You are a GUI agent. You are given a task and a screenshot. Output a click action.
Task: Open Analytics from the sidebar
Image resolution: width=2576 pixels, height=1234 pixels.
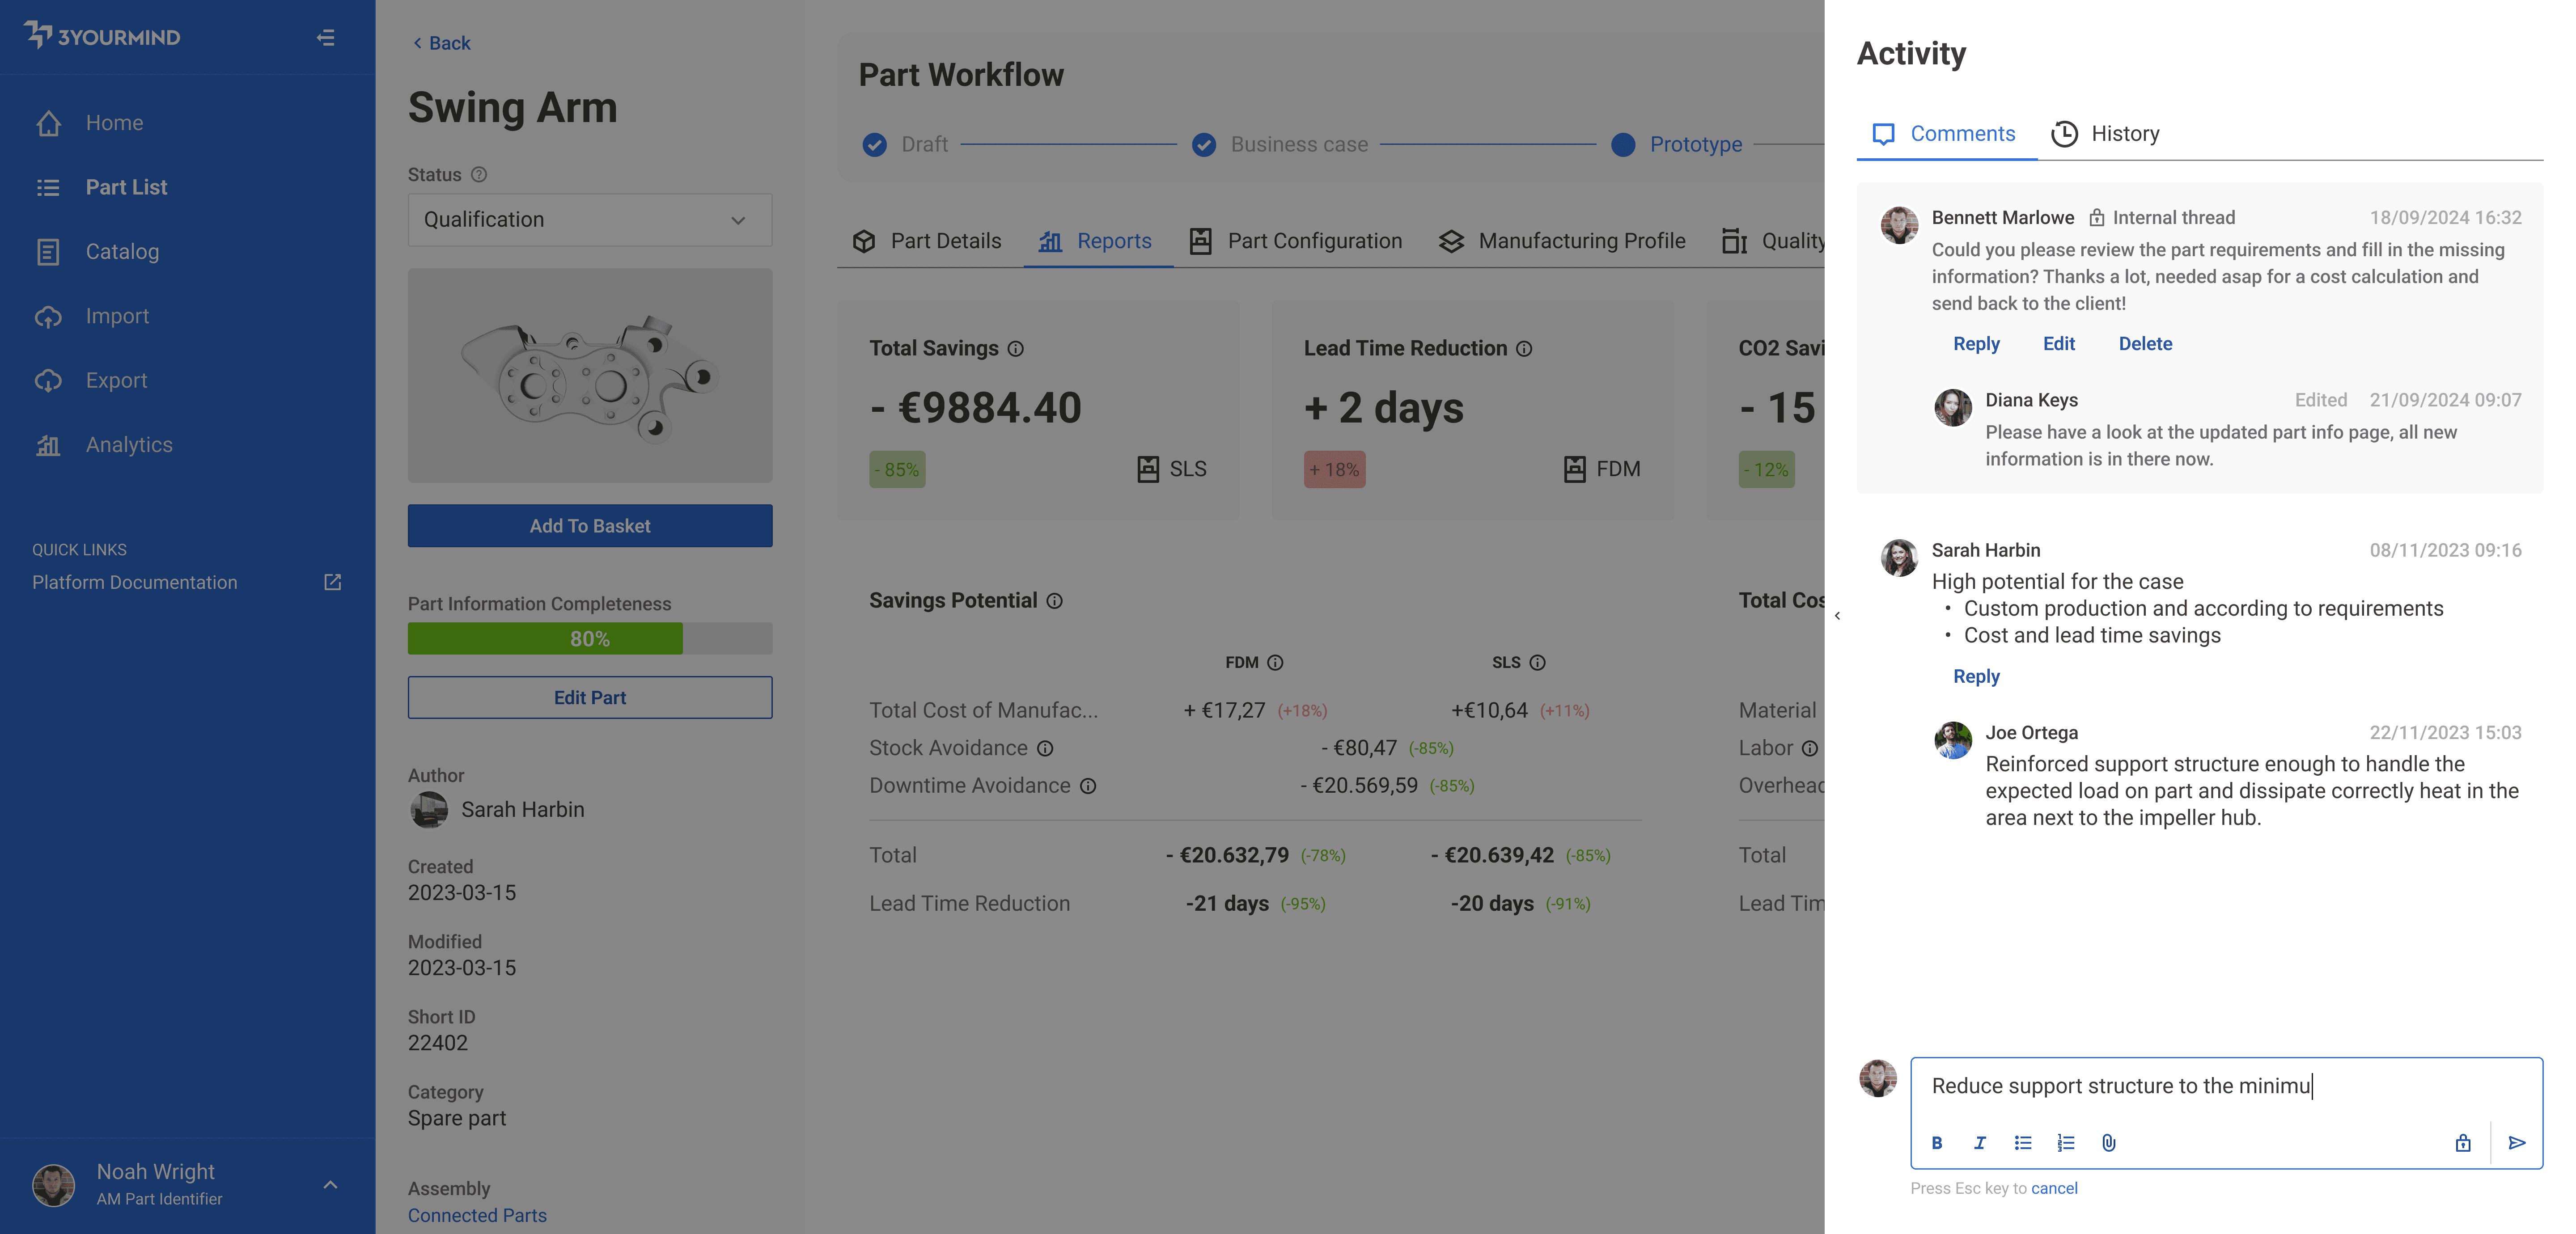click(129, 445)
